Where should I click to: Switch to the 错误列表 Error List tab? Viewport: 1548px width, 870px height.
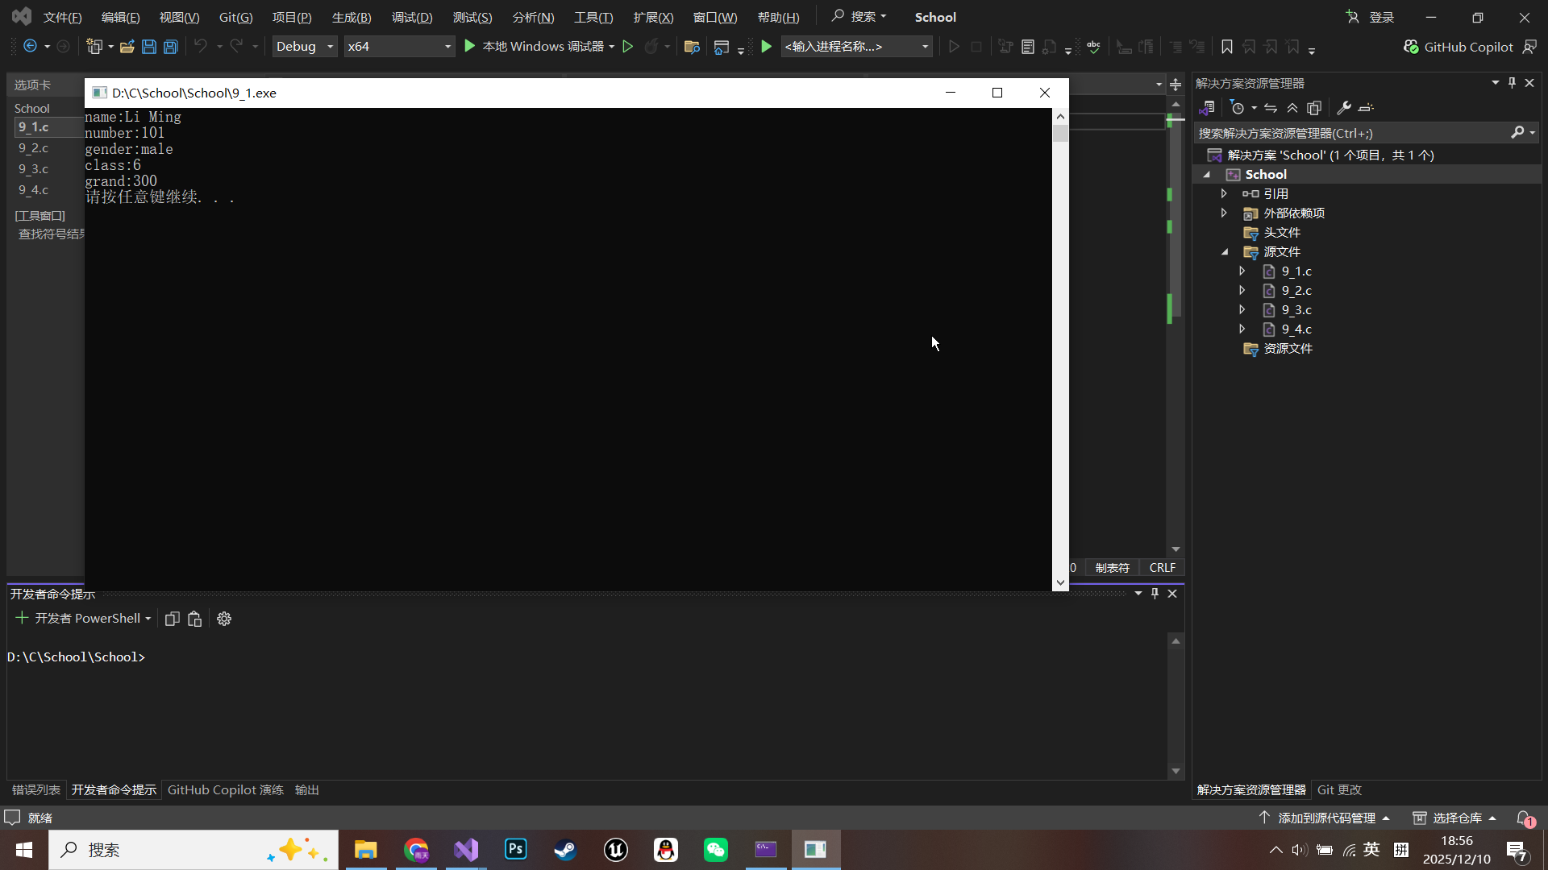[36, 790]
